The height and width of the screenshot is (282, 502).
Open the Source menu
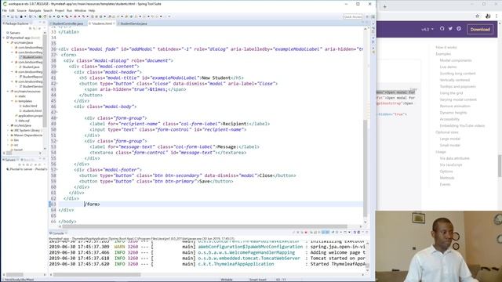point(21,10)
